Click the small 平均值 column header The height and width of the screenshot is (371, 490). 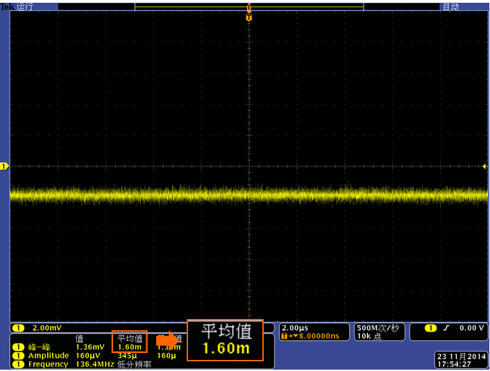click(130, 338)
